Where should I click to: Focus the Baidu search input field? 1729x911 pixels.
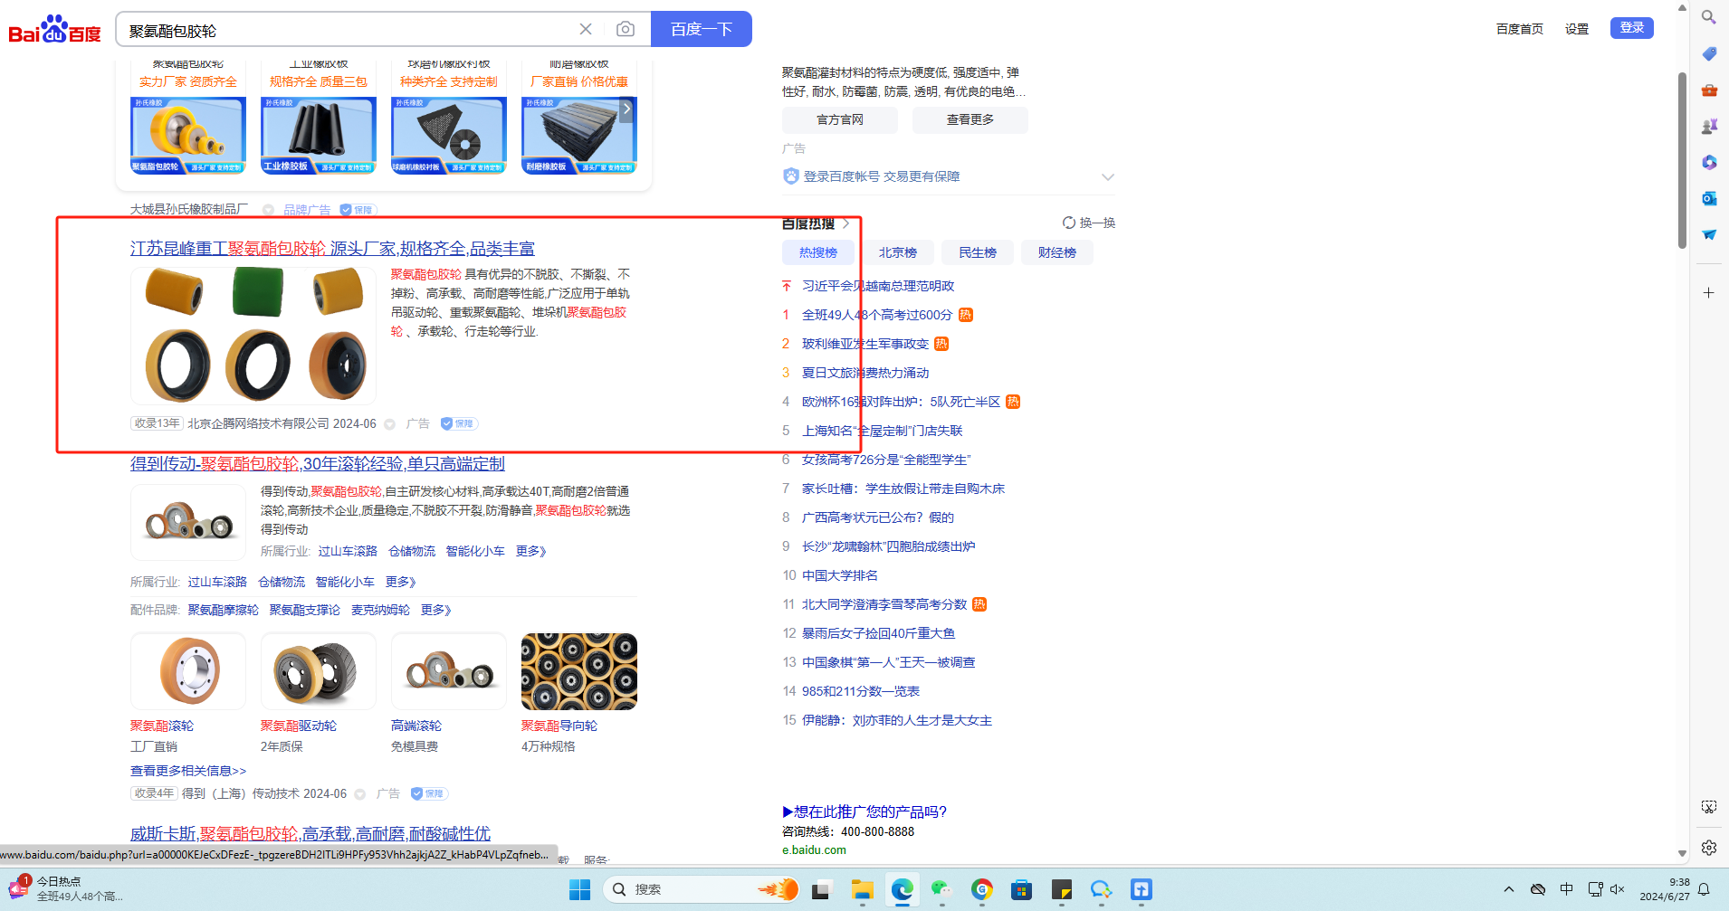coord(349,30)
